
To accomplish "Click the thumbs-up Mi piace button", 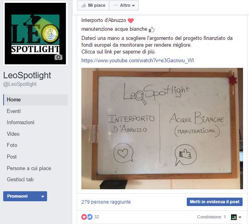I will tap(93, 6).
